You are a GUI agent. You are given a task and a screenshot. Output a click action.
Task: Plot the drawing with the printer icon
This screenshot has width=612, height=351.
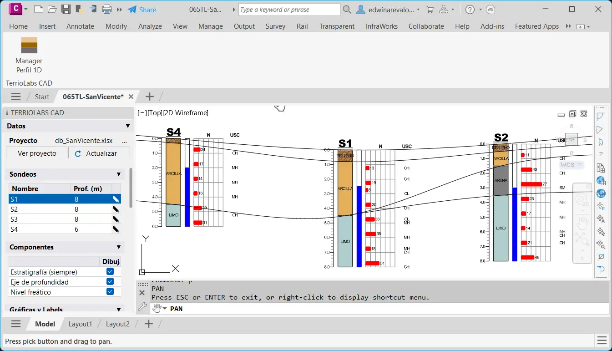(107, 9)
